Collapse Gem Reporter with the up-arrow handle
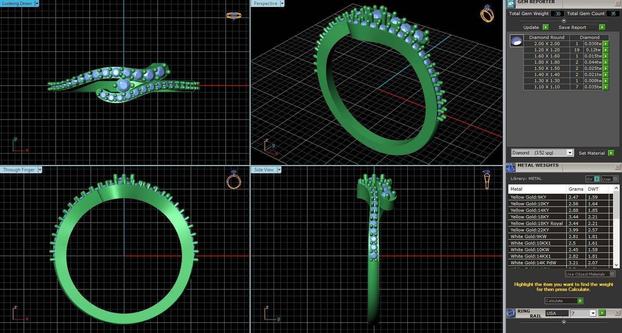The height and width of the screenshot is (333, 622). 564,20
